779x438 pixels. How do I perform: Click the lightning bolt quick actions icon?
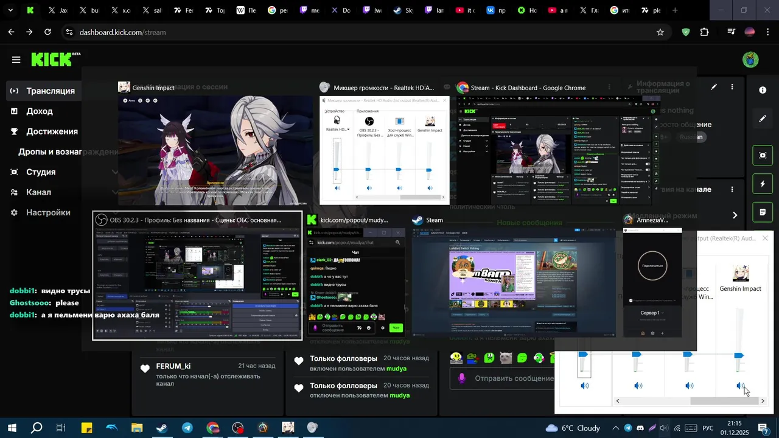point(763,184)
